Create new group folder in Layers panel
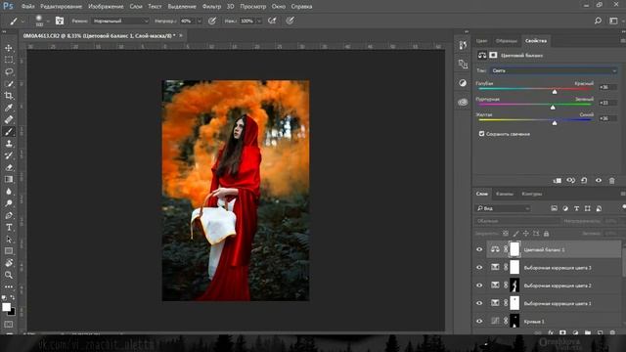Screen dimensions: 626x352 [x=588, y=332]
